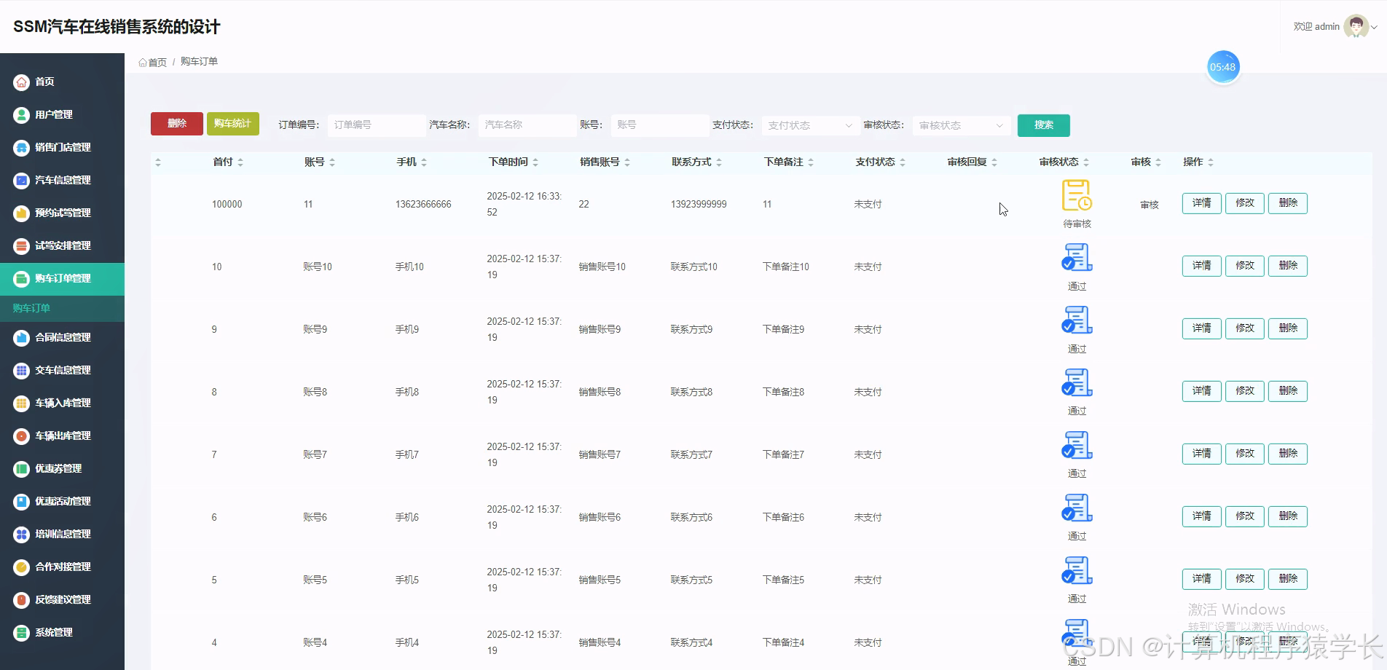Click 删除 for the 账号8 row
The height and width of the screenshot is (670, 1387).
pyautogui.click(x=1288, y=391)
